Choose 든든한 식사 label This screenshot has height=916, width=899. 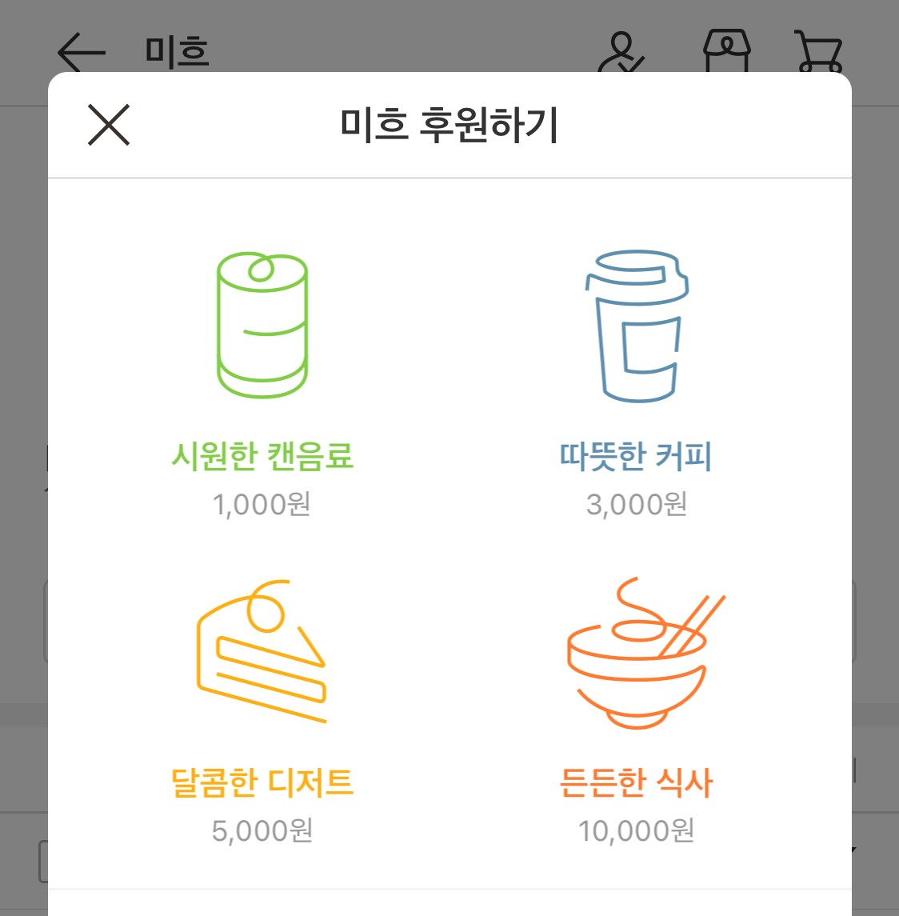point(636,782)
